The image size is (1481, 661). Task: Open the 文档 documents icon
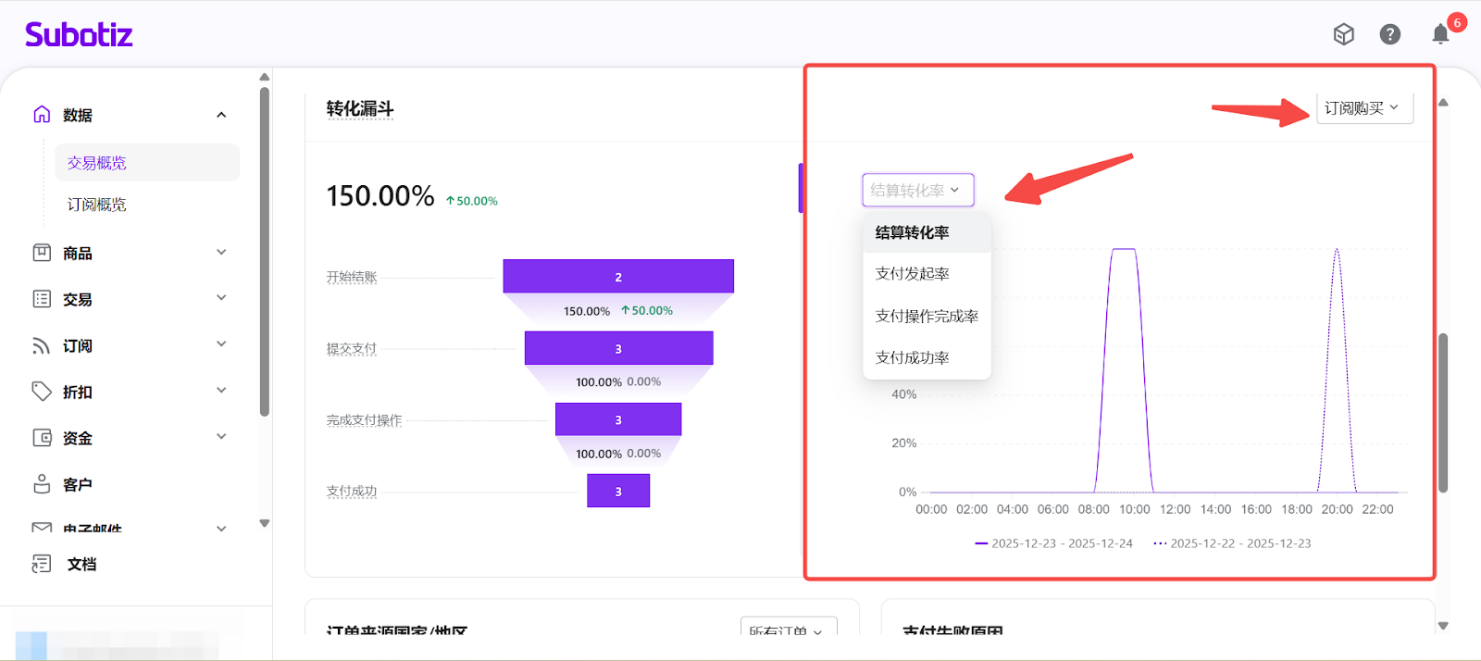[x=42, y=564]
